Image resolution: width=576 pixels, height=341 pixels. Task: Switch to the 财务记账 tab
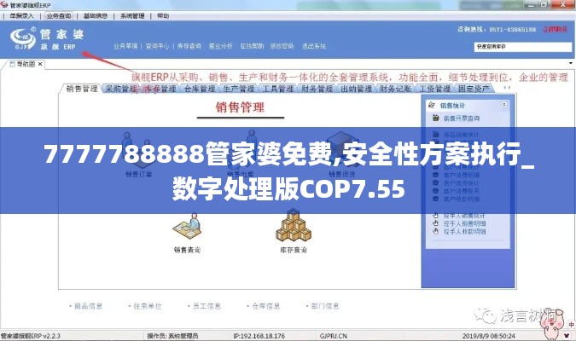tap(395, 89)
